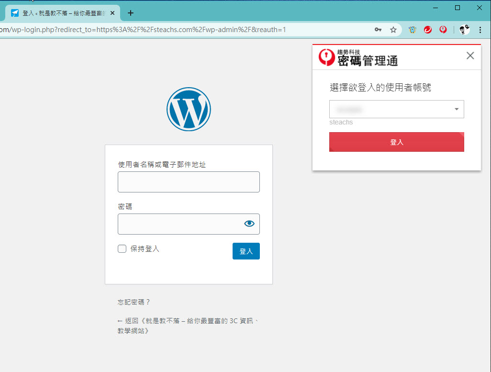This screenshot has width=491, height=372.
Task: Click the 密碼管理通 logo in popup header
Action: [x=358, y=57]
